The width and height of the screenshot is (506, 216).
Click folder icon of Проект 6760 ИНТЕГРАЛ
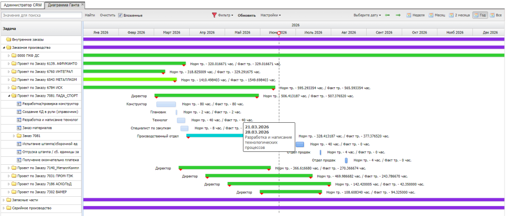pos(14,72)
